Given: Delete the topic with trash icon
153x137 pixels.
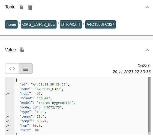Looking at the screenshot, I should pos(30,7).
